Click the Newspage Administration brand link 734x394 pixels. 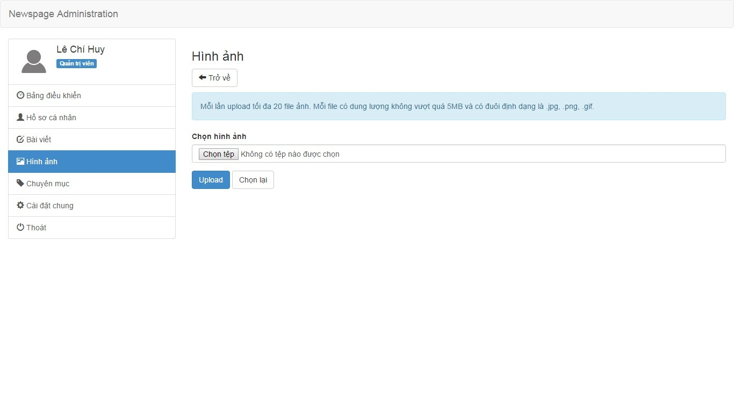63,14
